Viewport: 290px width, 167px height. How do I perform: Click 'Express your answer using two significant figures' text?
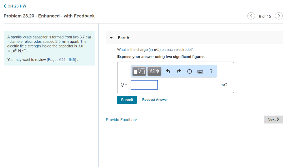click(x=161, y=57)
